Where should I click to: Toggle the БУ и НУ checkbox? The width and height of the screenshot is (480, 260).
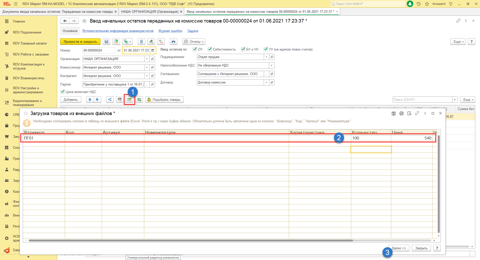243,49
